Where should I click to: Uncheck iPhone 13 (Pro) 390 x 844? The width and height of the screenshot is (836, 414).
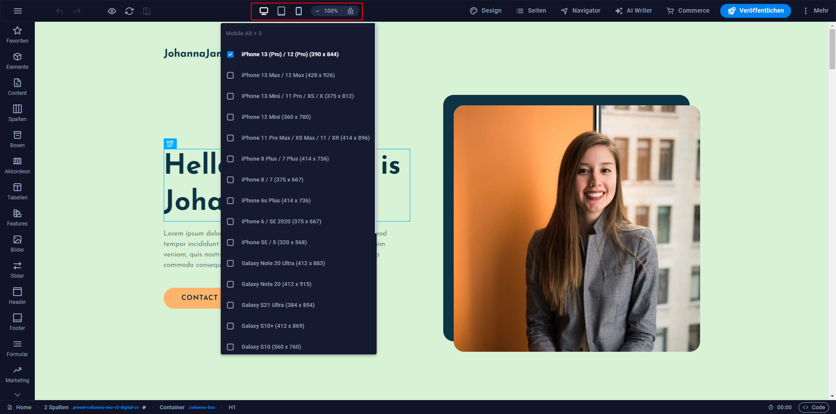(230, 54)
